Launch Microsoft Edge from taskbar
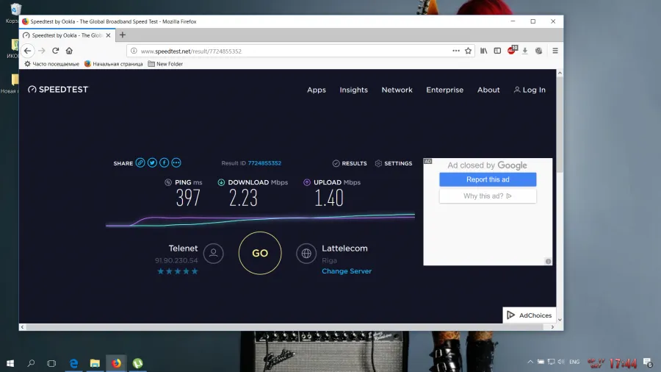 [73, 362]
